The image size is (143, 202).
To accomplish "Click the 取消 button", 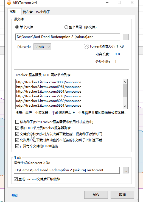I will tap(122, 195).
